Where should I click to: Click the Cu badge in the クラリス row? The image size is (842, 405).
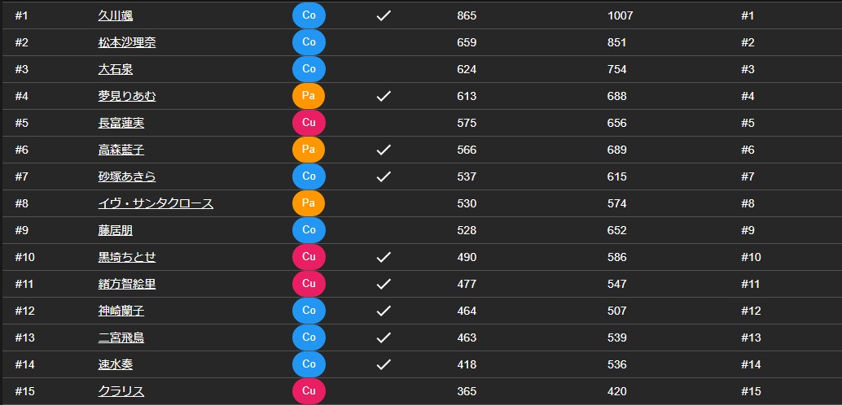[x=309, y=391]
